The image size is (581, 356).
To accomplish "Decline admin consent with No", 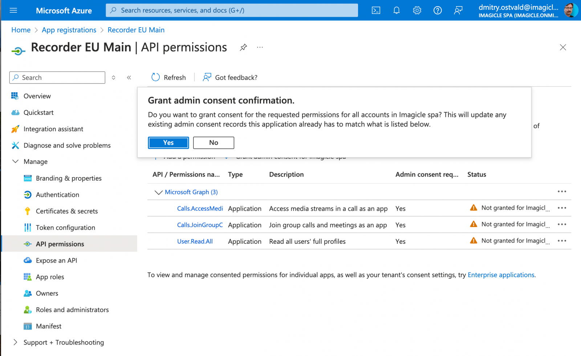I will coord(214,143).
